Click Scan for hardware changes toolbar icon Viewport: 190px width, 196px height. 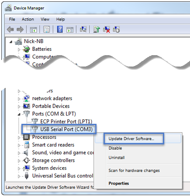[x=83, y=29]
